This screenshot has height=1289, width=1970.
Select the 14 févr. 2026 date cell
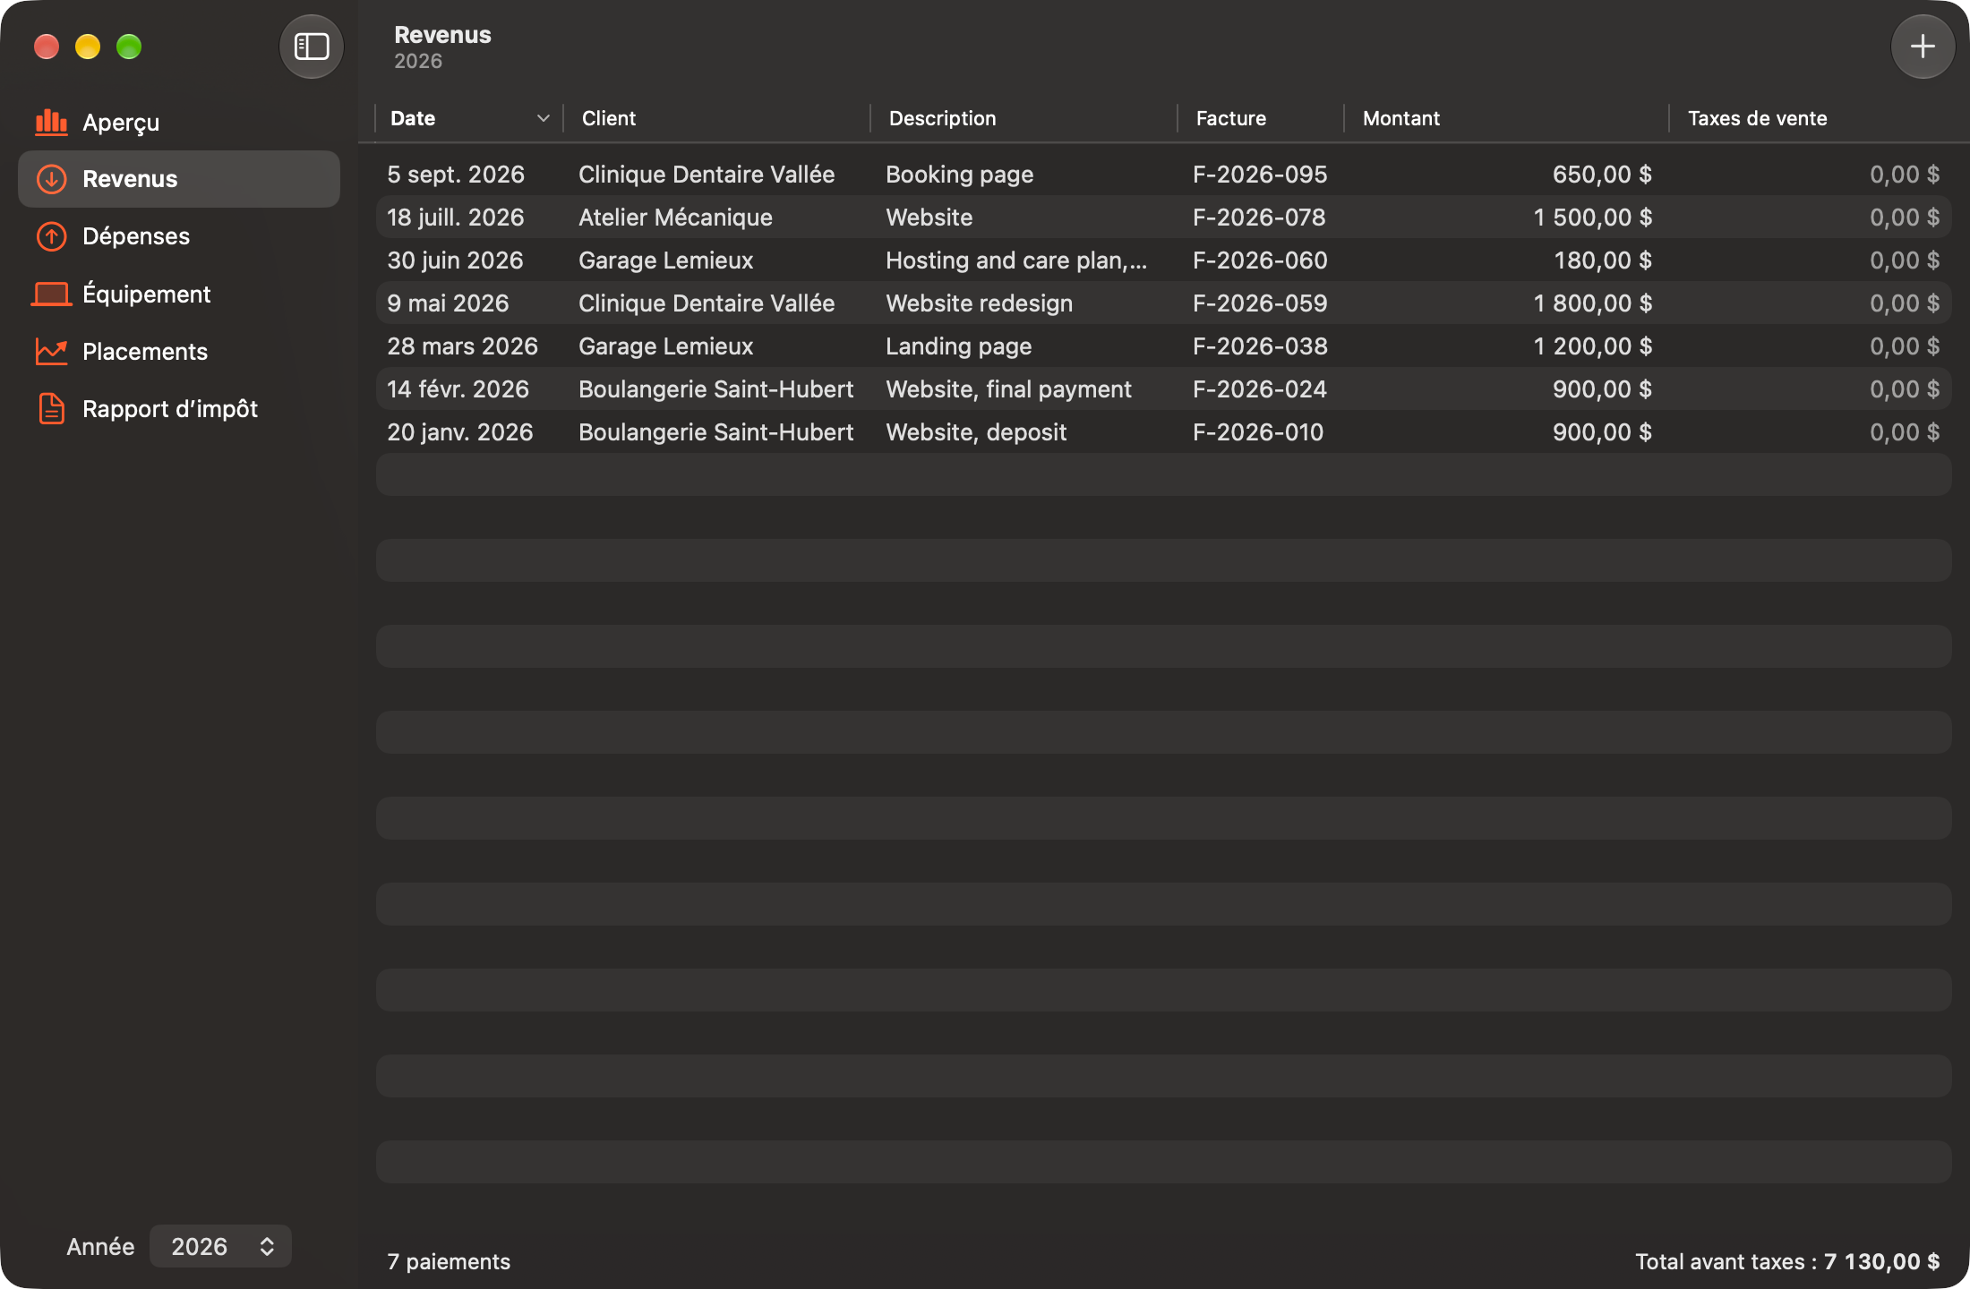458,389
